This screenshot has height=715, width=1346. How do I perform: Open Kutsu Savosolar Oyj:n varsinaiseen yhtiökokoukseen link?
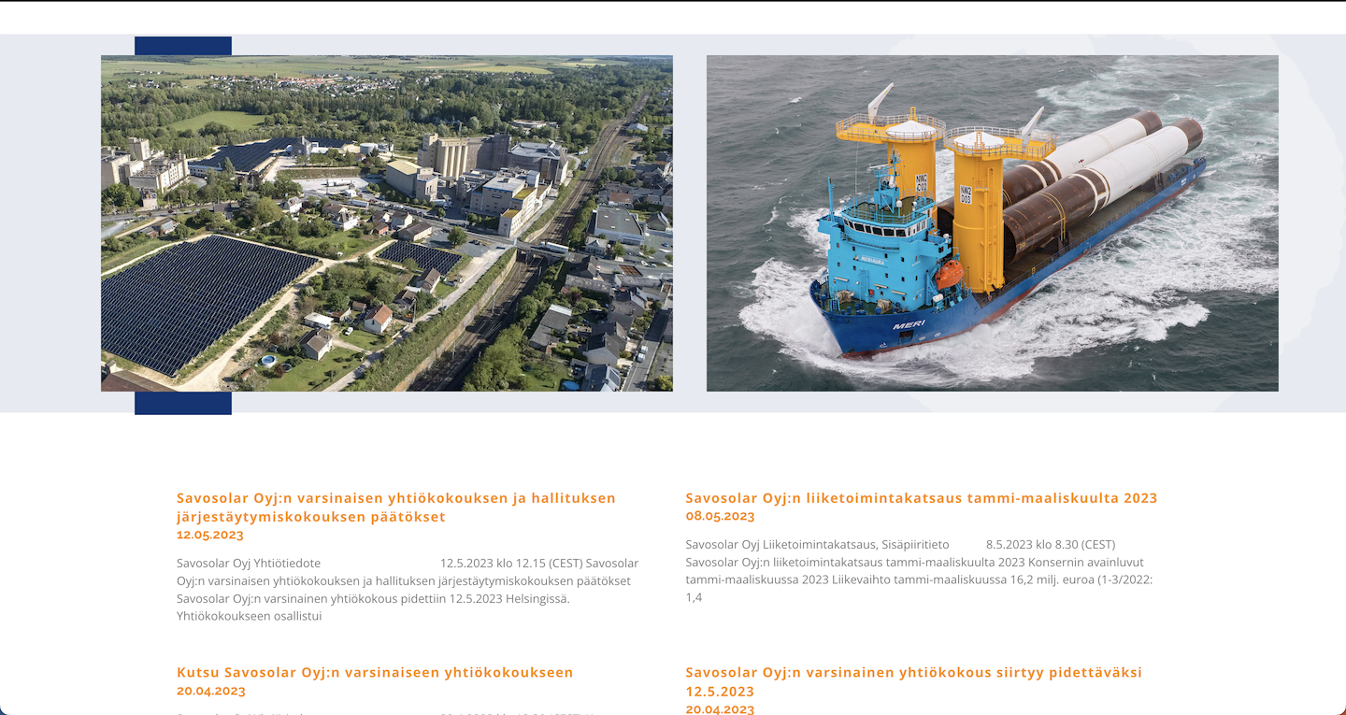(374, 672)
